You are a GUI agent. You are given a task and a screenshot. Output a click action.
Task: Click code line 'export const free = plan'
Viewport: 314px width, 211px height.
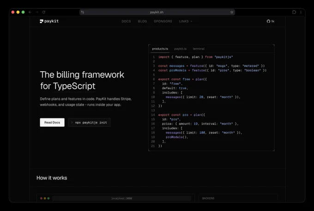(182, 79)
